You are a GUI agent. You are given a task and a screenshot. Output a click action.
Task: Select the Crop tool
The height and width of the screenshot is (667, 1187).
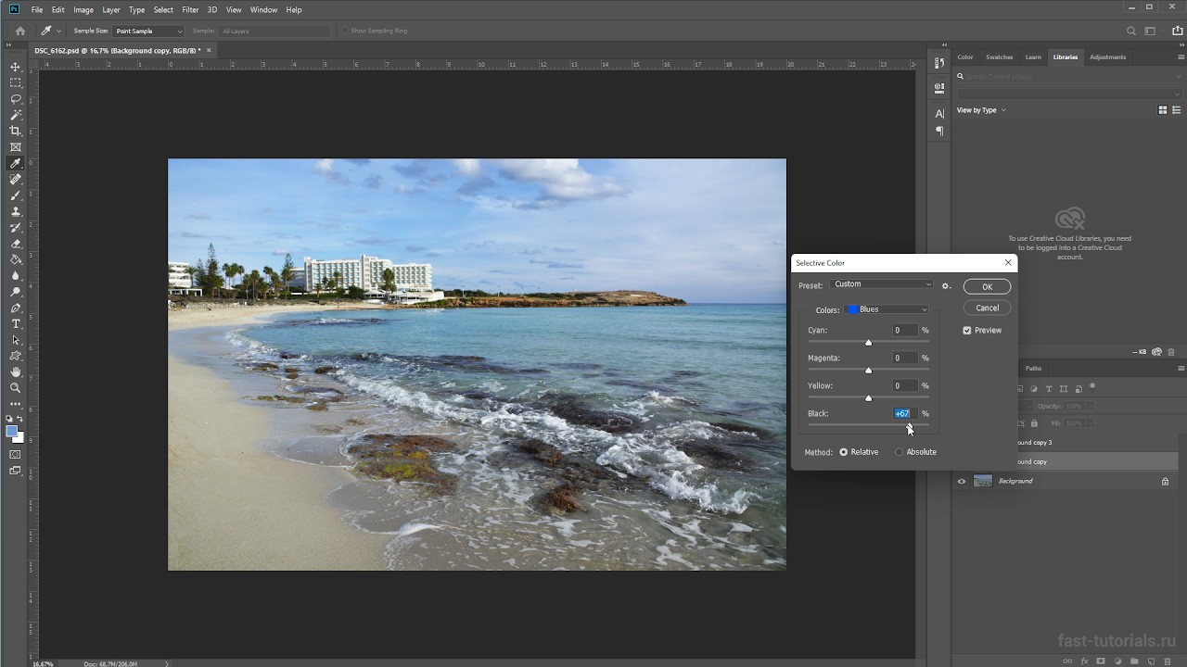tap(16, 132)
